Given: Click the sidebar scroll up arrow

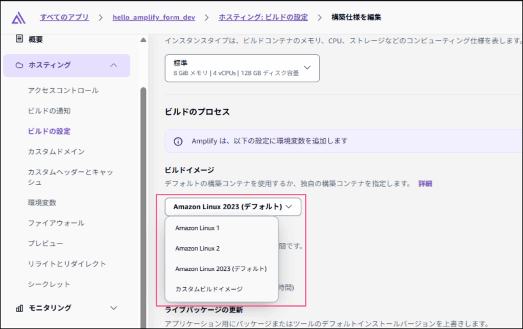Looking at the screenshot, I should point(143,40).
